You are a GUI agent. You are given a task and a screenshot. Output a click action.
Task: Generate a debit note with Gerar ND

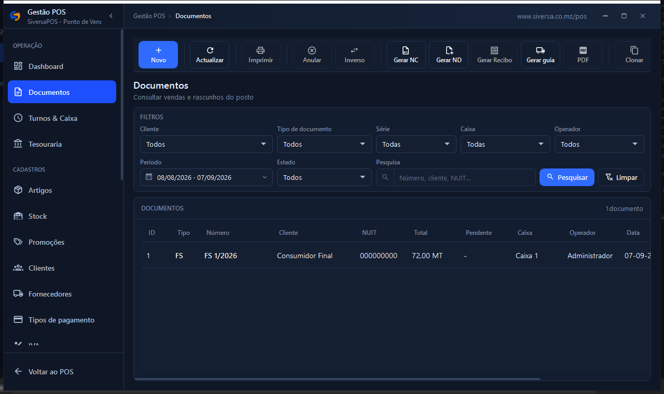coord(449,55)
